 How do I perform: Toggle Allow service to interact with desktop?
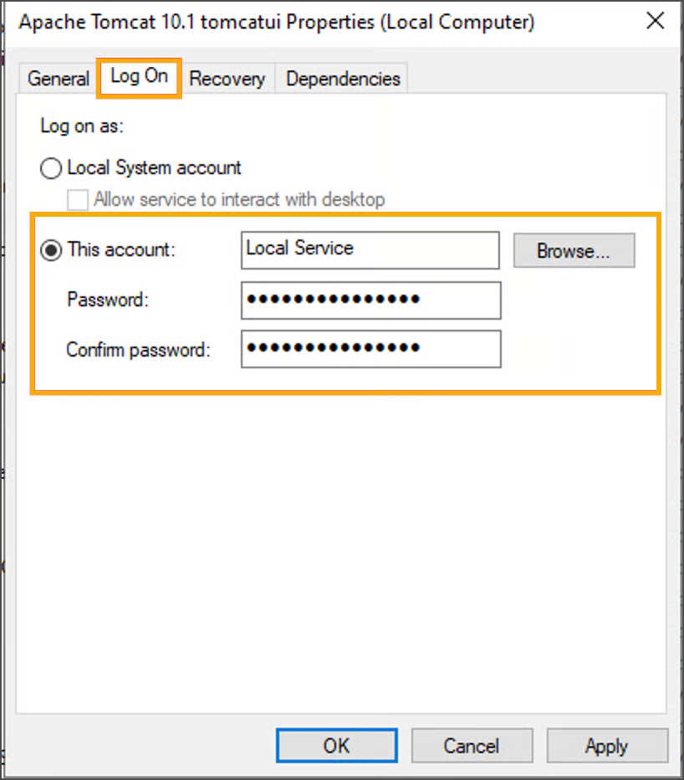78,200
